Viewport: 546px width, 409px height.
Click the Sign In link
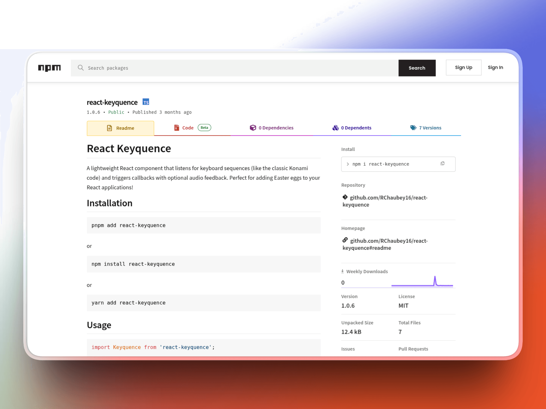(495, 68)
